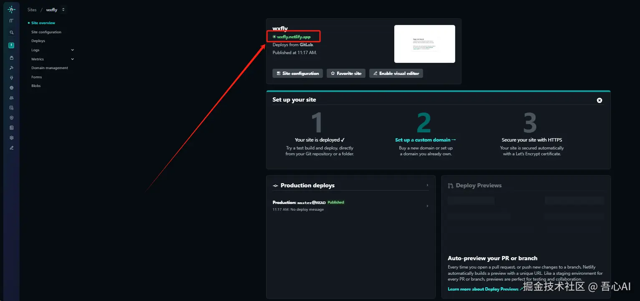Follow the GitLab repository link

306,45
